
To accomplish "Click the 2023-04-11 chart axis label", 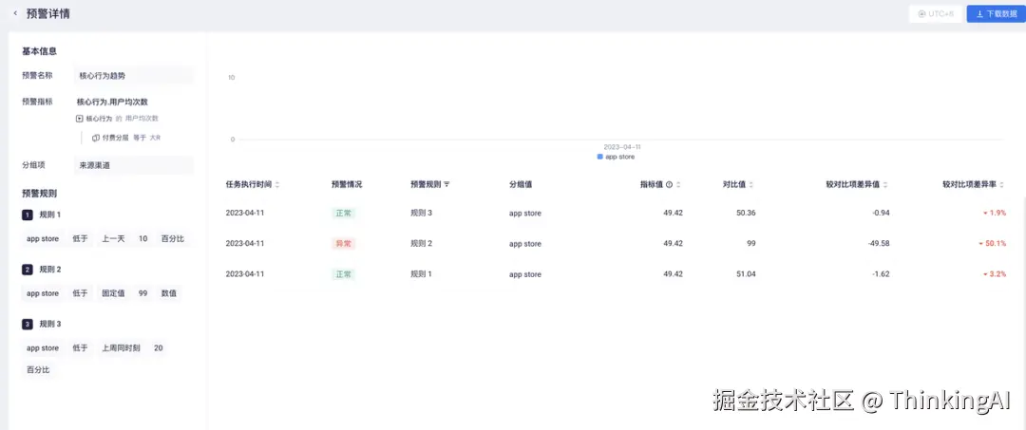I will pyautogui.click(x=621, y=147).
